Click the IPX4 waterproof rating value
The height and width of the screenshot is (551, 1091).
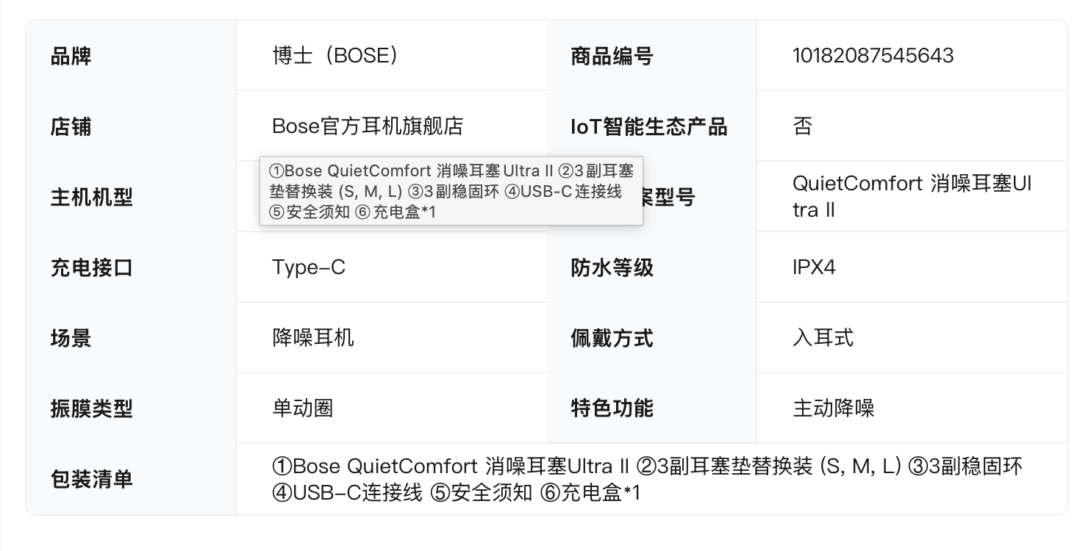coord(814,267)
